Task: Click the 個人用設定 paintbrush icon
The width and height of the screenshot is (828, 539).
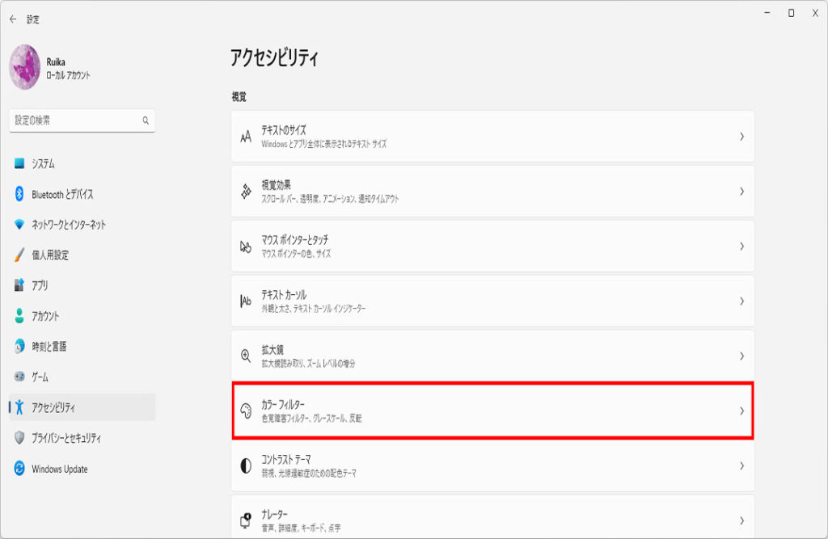Action: click(20, 255)
